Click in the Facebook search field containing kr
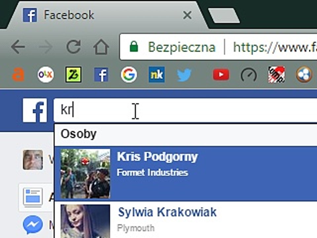 185,110
